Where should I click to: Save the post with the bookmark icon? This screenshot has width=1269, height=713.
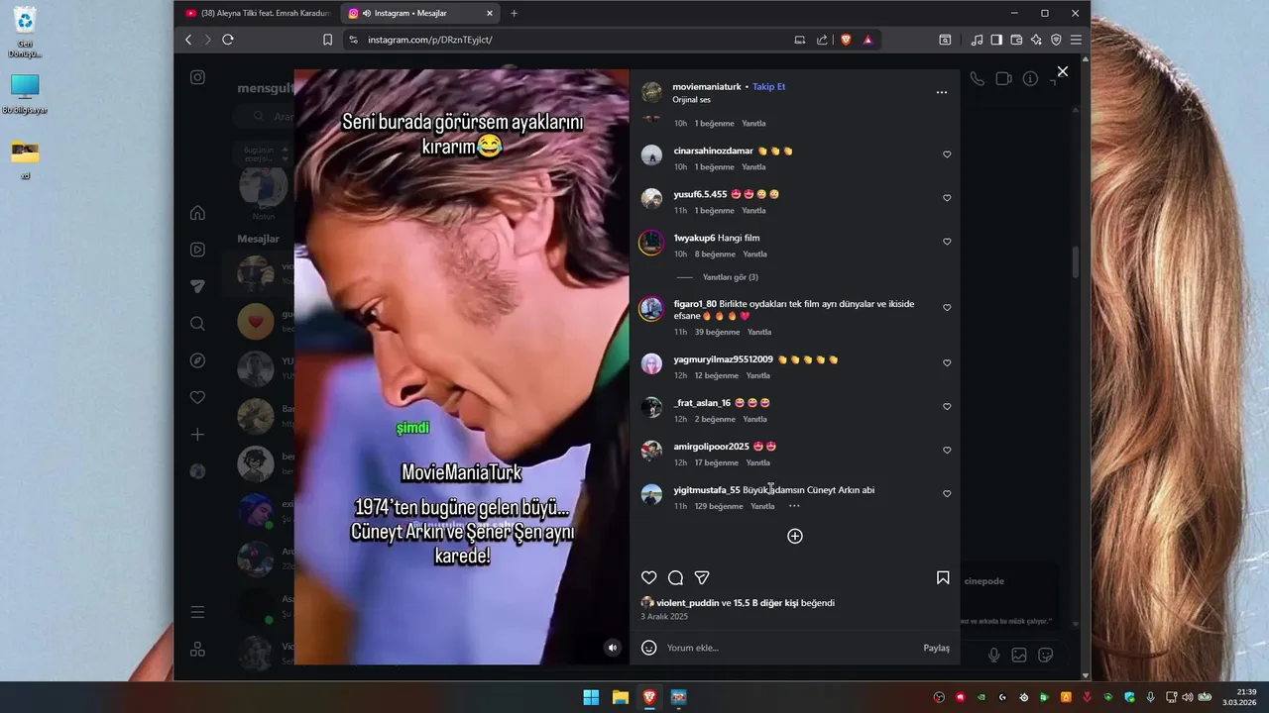pos(943,577)
